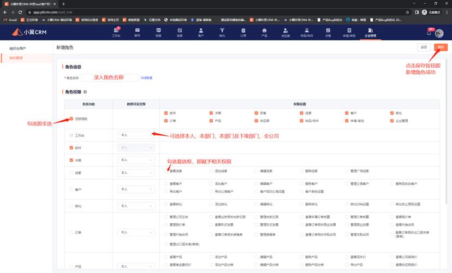Image resolution: width=452 pixels, height=273 pixels.
Task: Open the 转化 funnel nav icon
Action: 222,32
